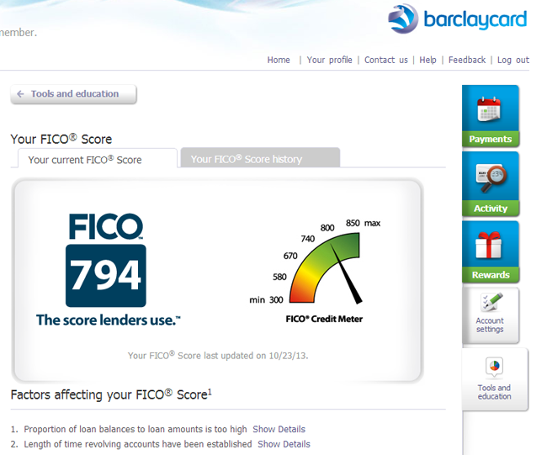547x455 pixels.
Task: Click the FICO Credit Meter gauge
Action: (326, 268)
